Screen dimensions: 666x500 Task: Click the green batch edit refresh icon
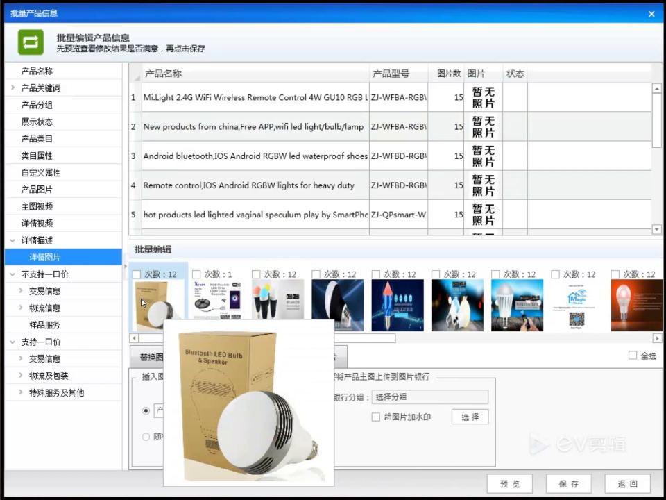[31, 42]
